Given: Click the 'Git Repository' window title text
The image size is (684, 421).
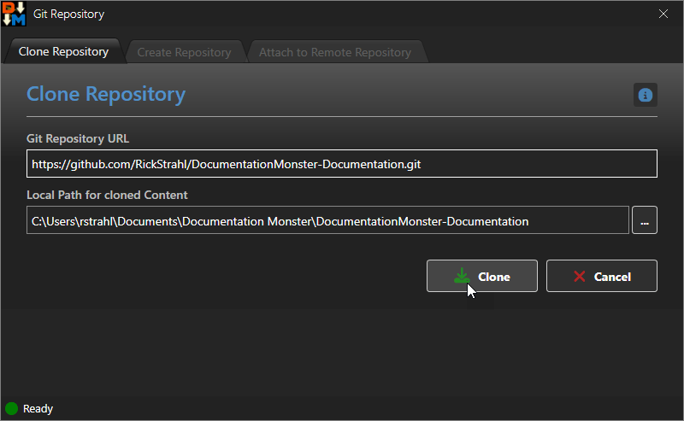Looking at the screenshot, I should (69, 14).
